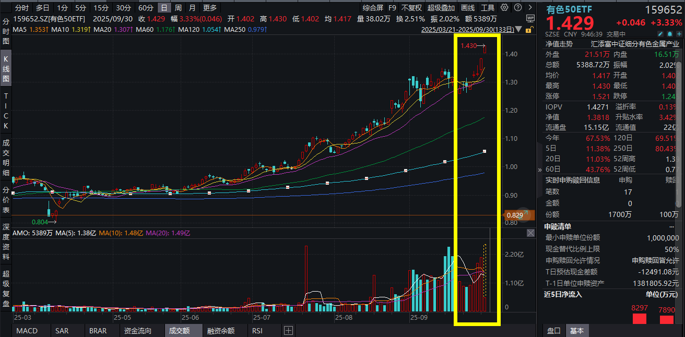Click the bell icon to set a price alert
Screen dimensions: 685x337
tap(670, 33)
